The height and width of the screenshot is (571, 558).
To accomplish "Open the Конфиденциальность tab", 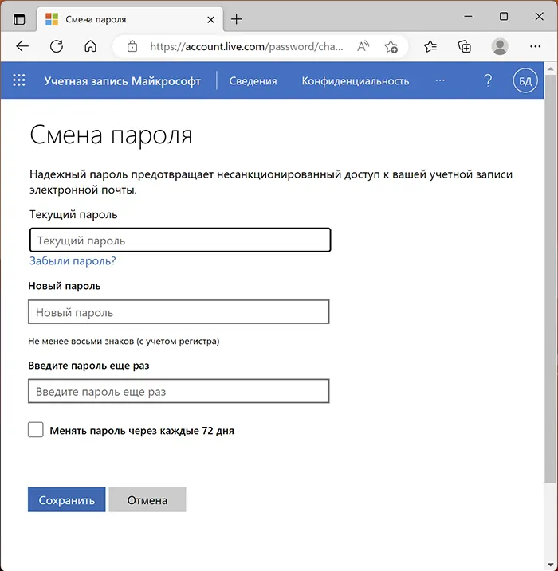I will coord(356,81).
